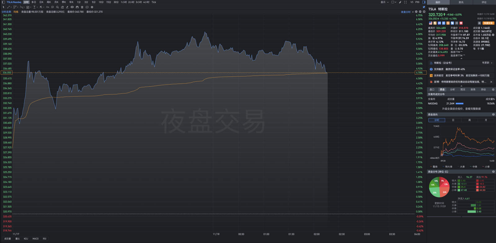Expand the 夜盘分时 session dropdown
The width and height of the screenshot is (496, 243).
click(x=413, y=12)
